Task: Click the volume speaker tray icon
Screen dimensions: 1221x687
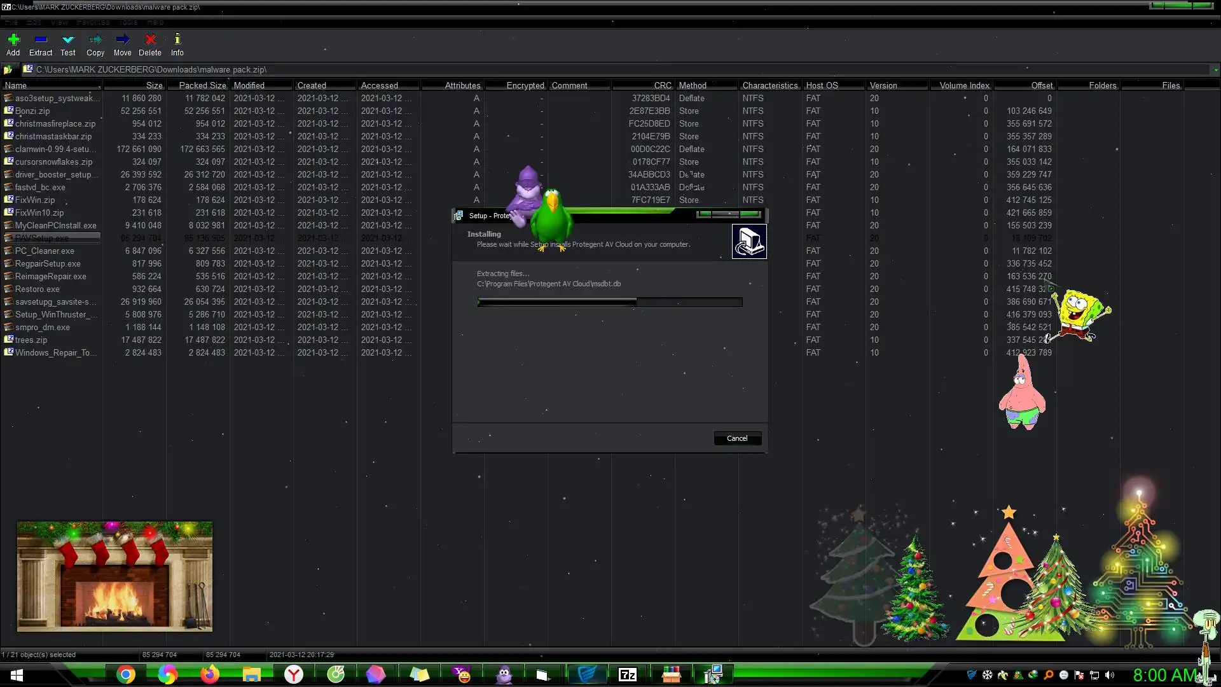Action: pyautogui.click(x=1110, y=675)
